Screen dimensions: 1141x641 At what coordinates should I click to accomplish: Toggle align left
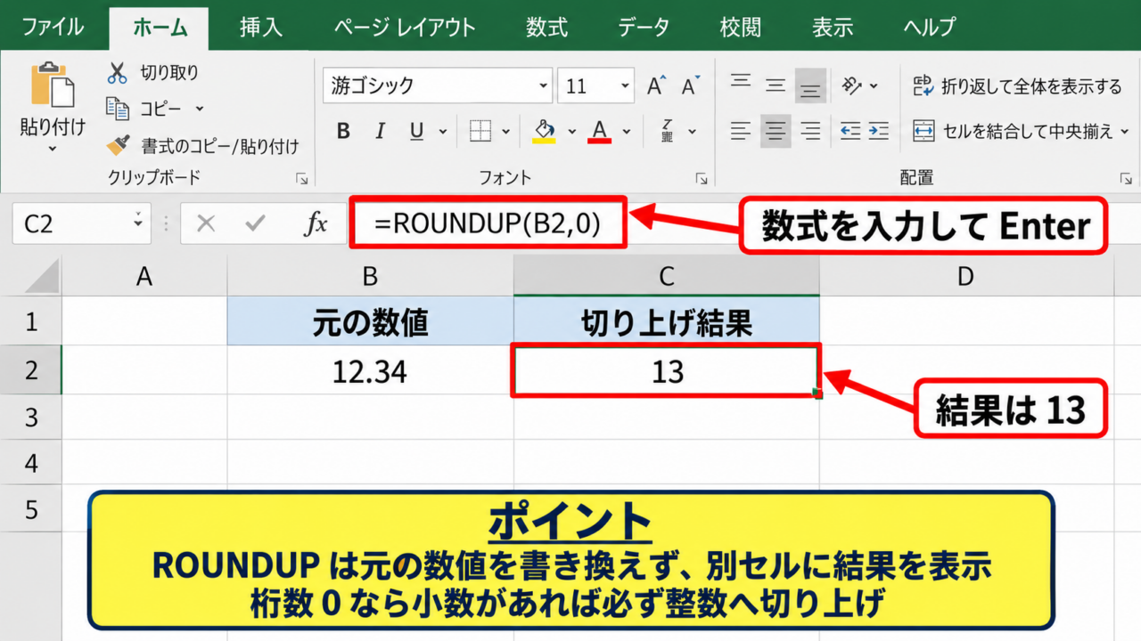(741, 132)
